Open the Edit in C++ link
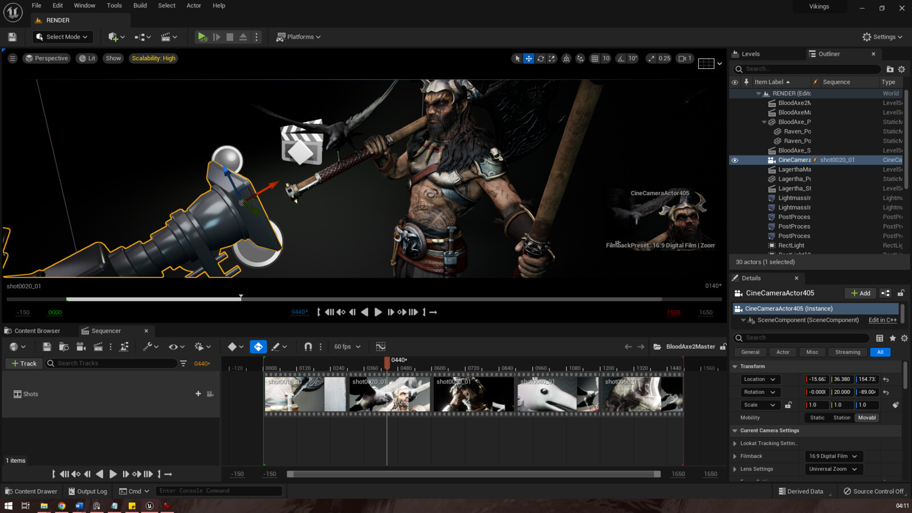This screenshot has height=513, width=912. (882, 320)
